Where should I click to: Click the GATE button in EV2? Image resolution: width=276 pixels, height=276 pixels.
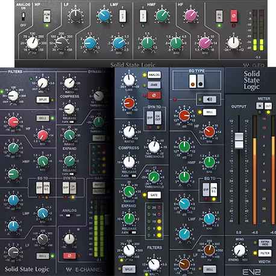point(154,195)
